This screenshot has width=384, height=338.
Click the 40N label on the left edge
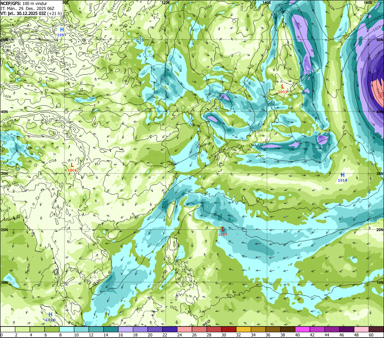pos(4,112)
